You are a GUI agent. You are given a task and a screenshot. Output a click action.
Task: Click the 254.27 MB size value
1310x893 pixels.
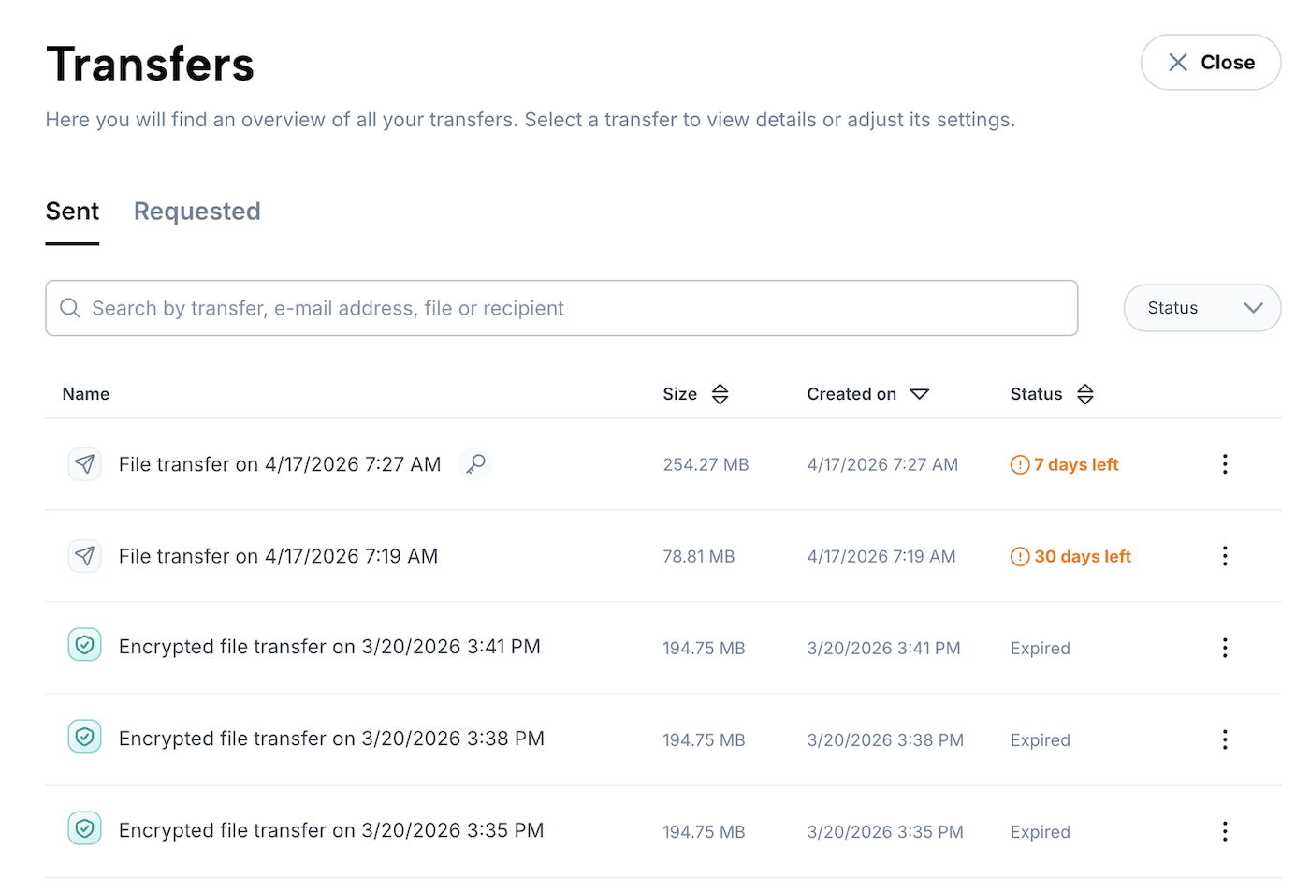[706, 464]
